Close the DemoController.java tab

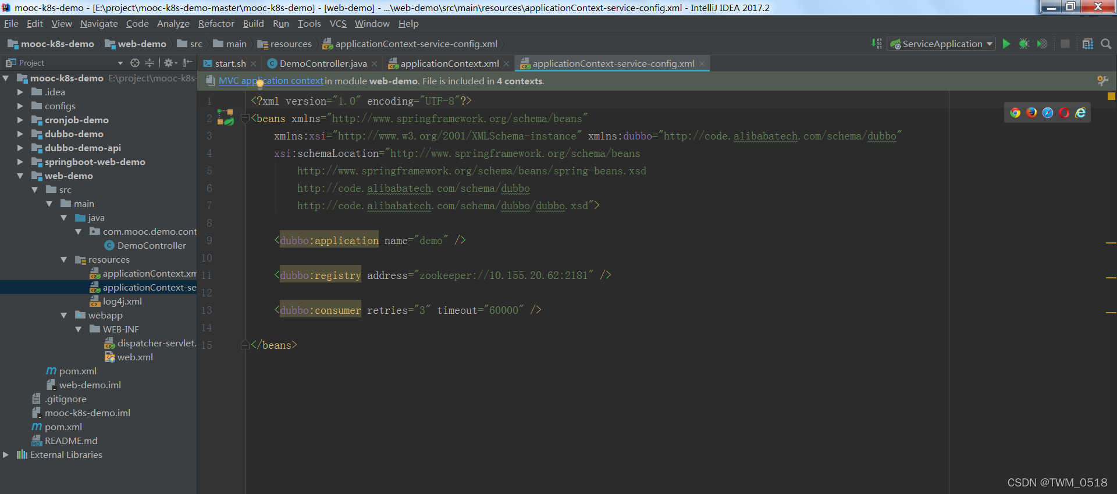[x=375, y=64]
